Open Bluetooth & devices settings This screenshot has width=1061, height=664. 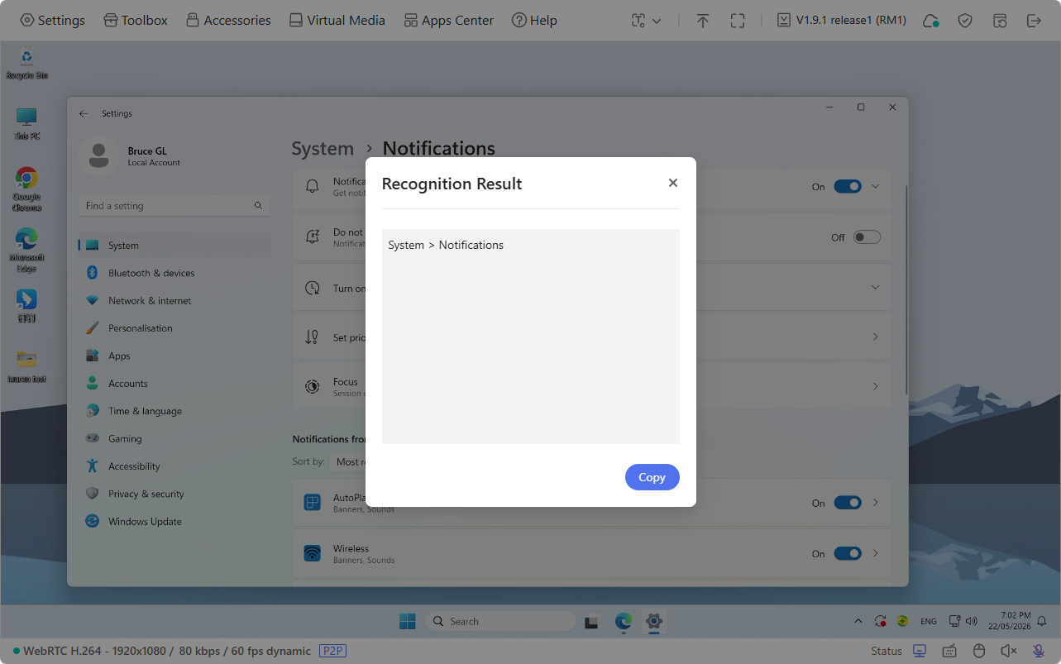pyautogui.click(x=174, y=273)
